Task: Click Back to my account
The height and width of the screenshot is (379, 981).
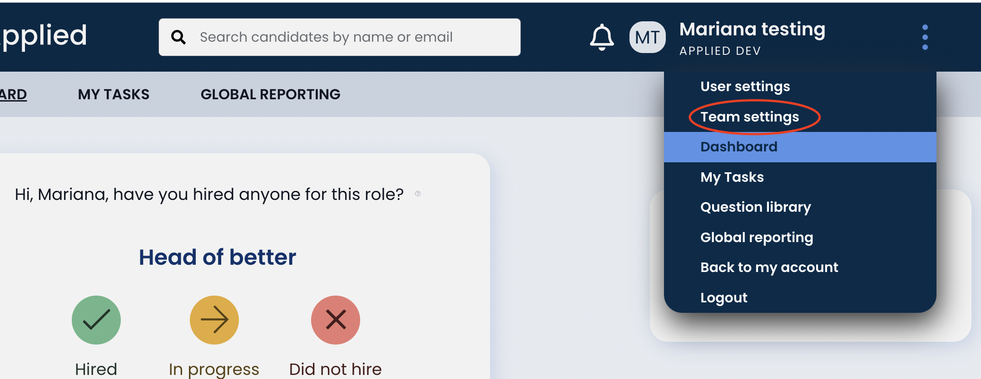Action: (x=769, y=267)
